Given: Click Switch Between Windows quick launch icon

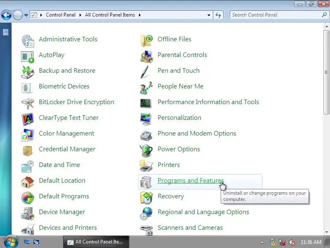Looking at the screenshot, I should [x=36, y=242].
